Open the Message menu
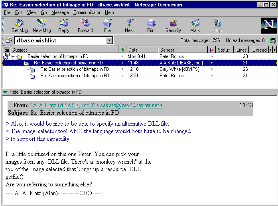The height and width of the screenshot is (206, 278). (60, 12)
